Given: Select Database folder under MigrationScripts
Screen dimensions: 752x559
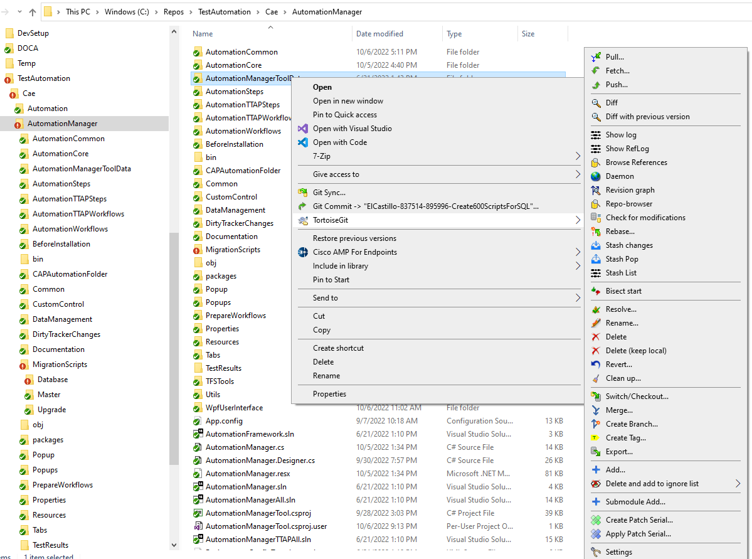Looking at the screenshot, I should point(53,380).
